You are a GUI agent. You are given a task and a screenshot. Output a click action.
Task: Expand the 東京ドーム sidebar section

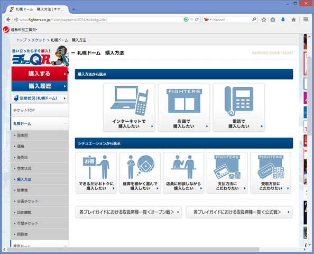pyautogui.click(x=65, y=246)
